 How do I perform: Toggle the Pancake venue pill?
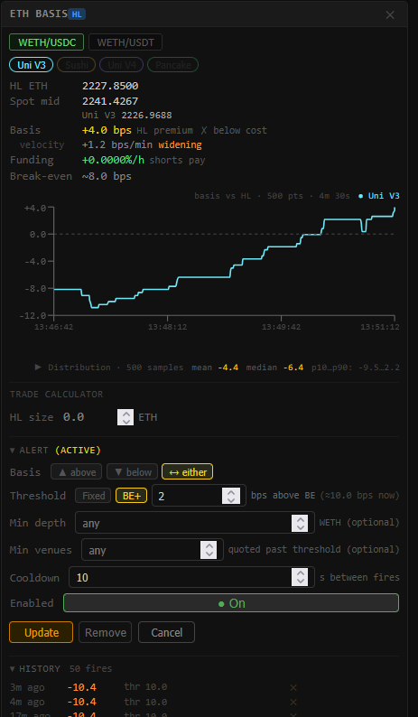pos(172,65)
